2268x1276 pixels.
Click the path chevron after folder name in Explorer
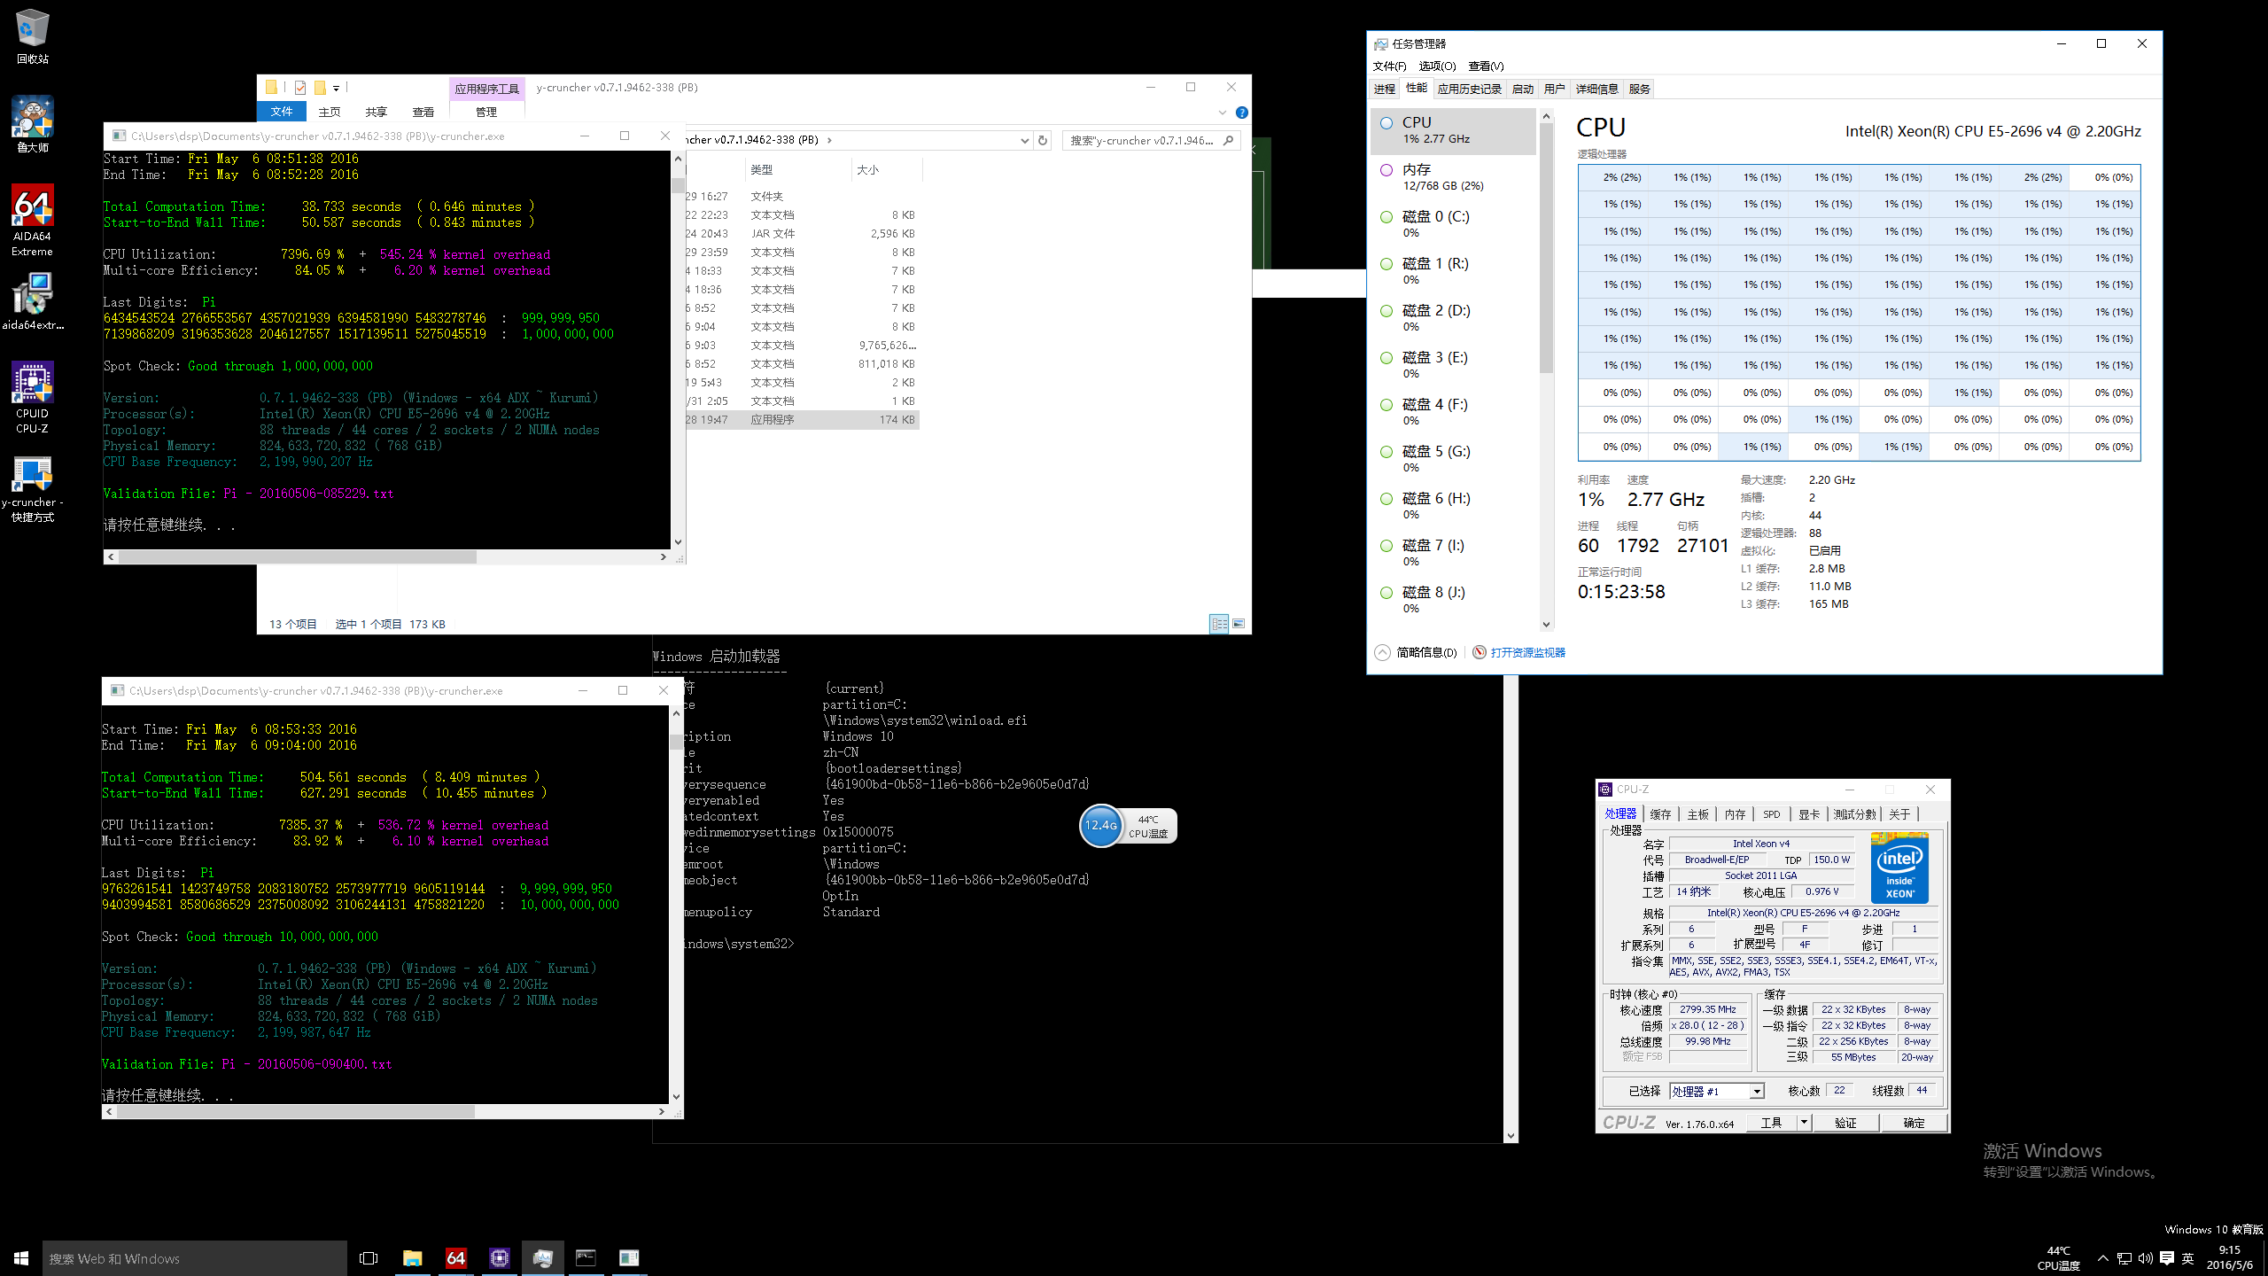tap(829, 140)
